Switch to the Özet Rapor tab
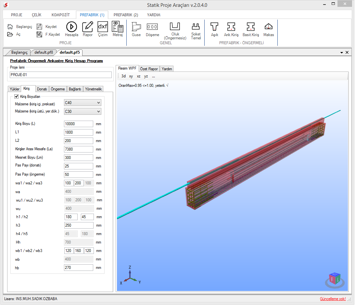Screen dimensions: 355x305 coord(149,69)
